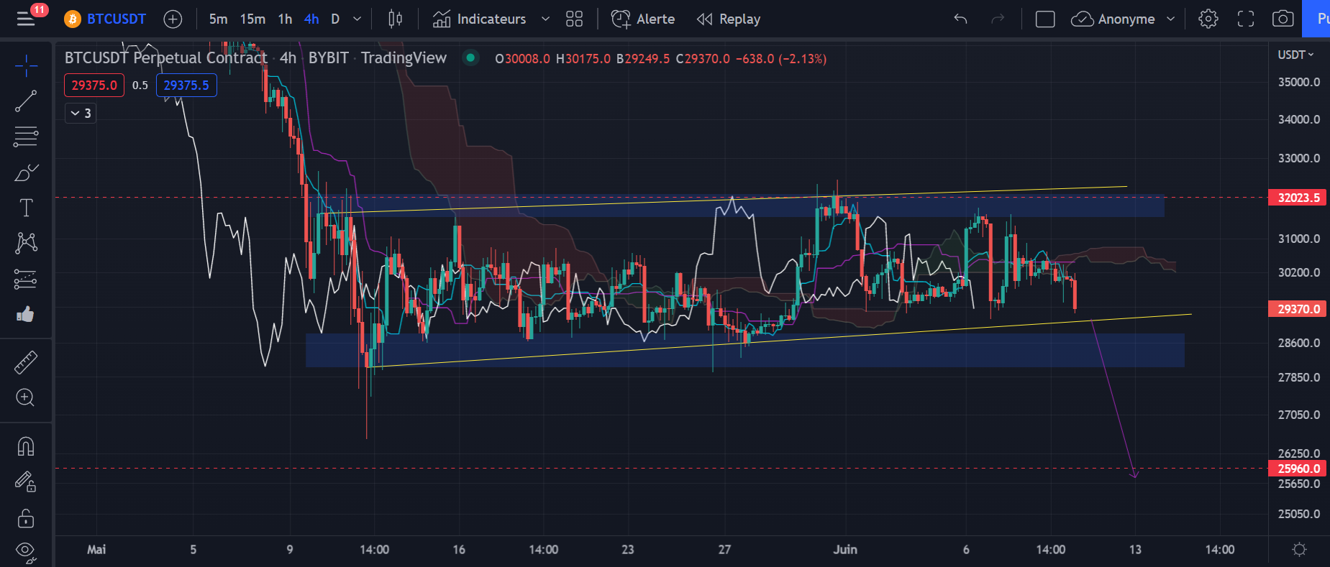This screenshot has width=1330, height=567.
Task: Open the Fibonacci retracement tool
Action: (26, 137)
